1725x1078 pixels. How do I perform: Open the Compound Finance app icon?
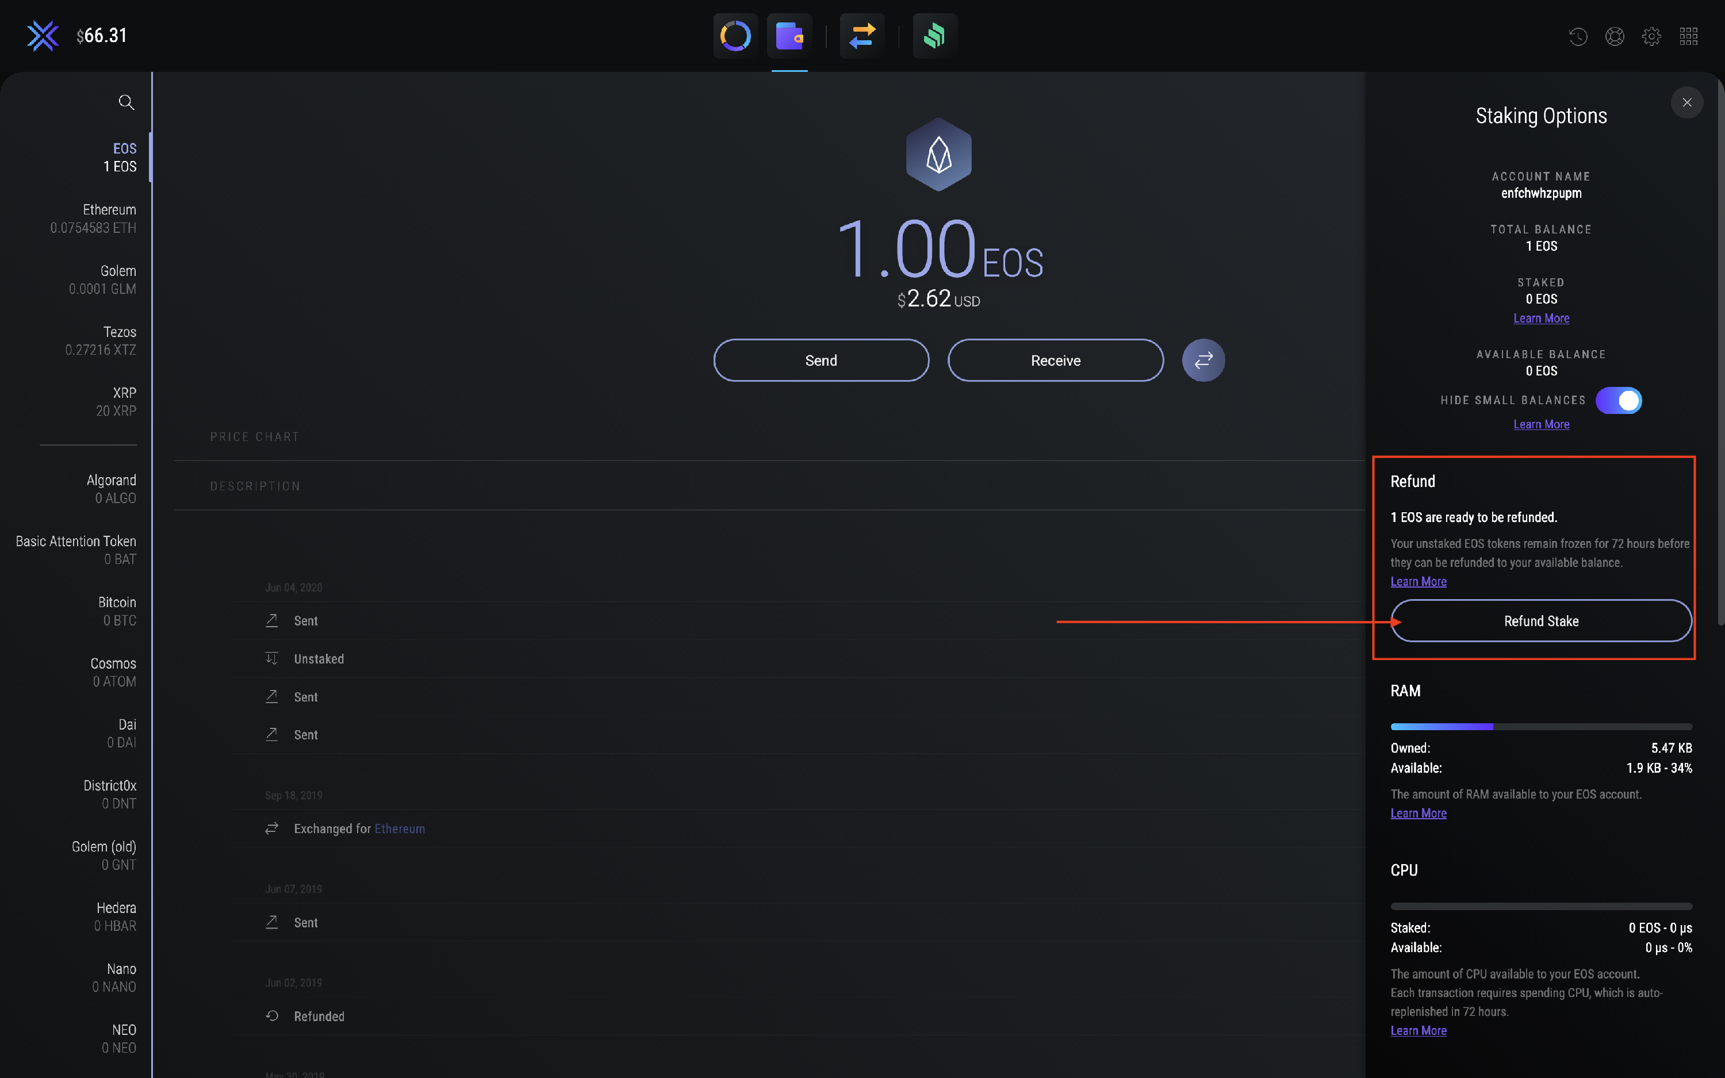click(x=934, y=36)
